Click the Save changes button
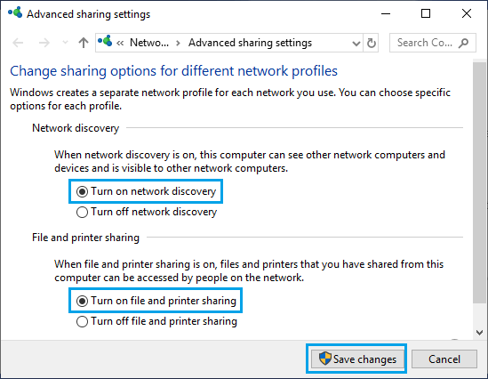488x379 pixels. click(357, 359)
